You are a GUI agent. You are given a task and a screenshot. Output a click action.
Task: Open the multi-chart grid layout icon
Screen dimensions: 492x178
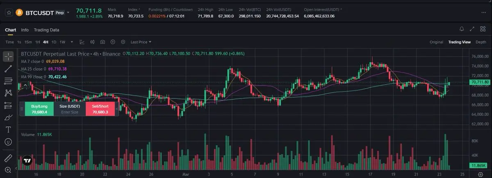pyautogui.click(x=483, y=29)
